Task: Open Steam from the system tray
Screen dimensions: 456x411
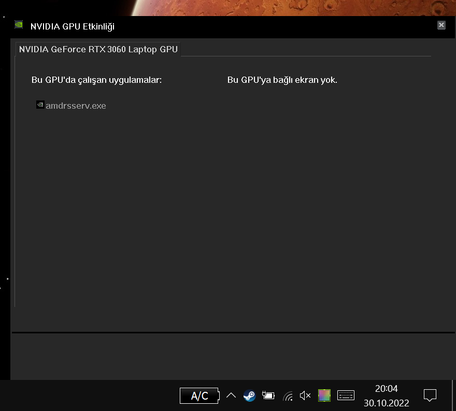Action: [250, 395]
